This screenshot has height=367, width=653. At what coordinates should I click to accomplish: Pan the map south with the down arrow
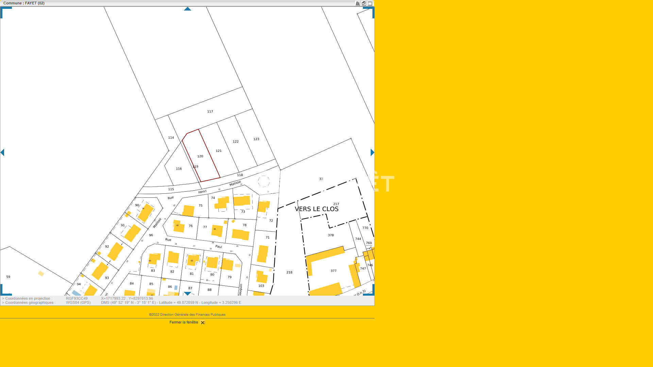pos(187,294)
